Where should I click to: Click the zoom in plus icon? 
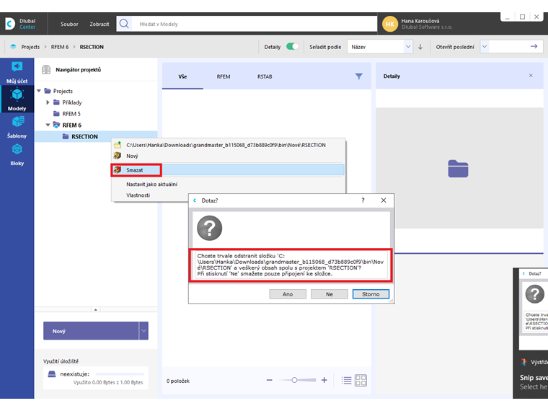[x=324, y=380]
